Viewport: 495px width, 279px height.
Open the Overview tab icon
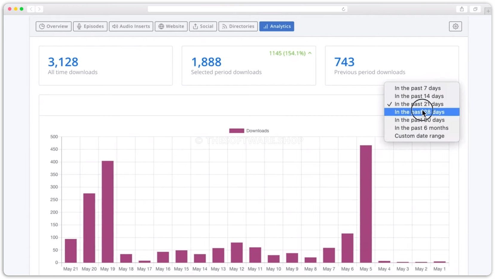[x=42, y=26]
